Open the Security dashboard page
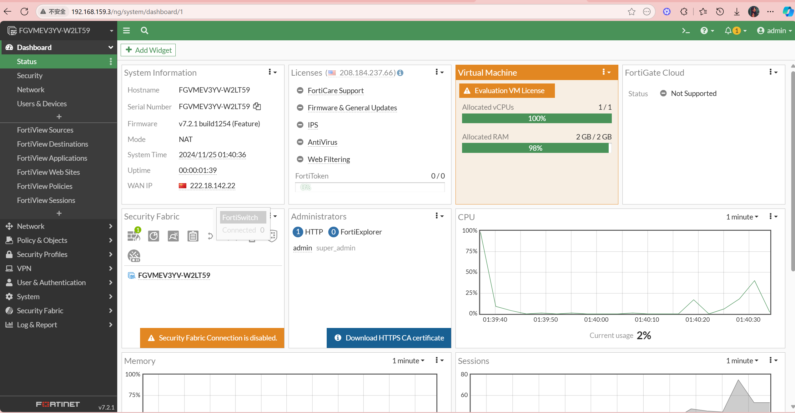795x413 pixels. point(30,75)
